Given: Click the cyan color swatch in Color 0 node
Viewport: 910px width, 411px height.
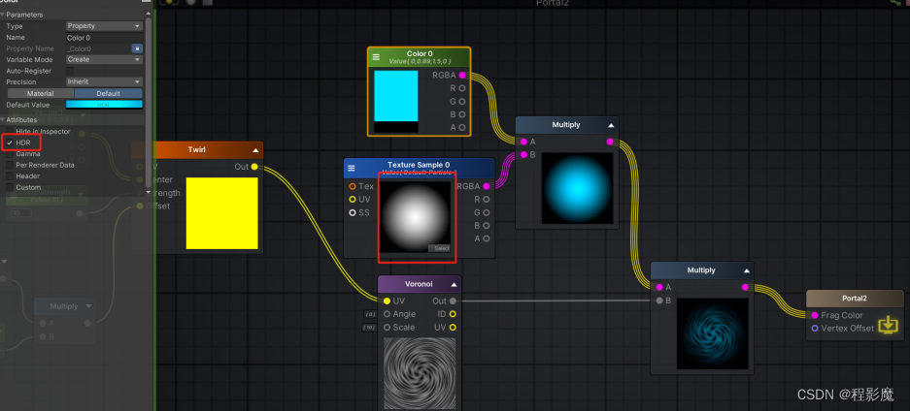Looking at the screenshot, I should 396,96.
